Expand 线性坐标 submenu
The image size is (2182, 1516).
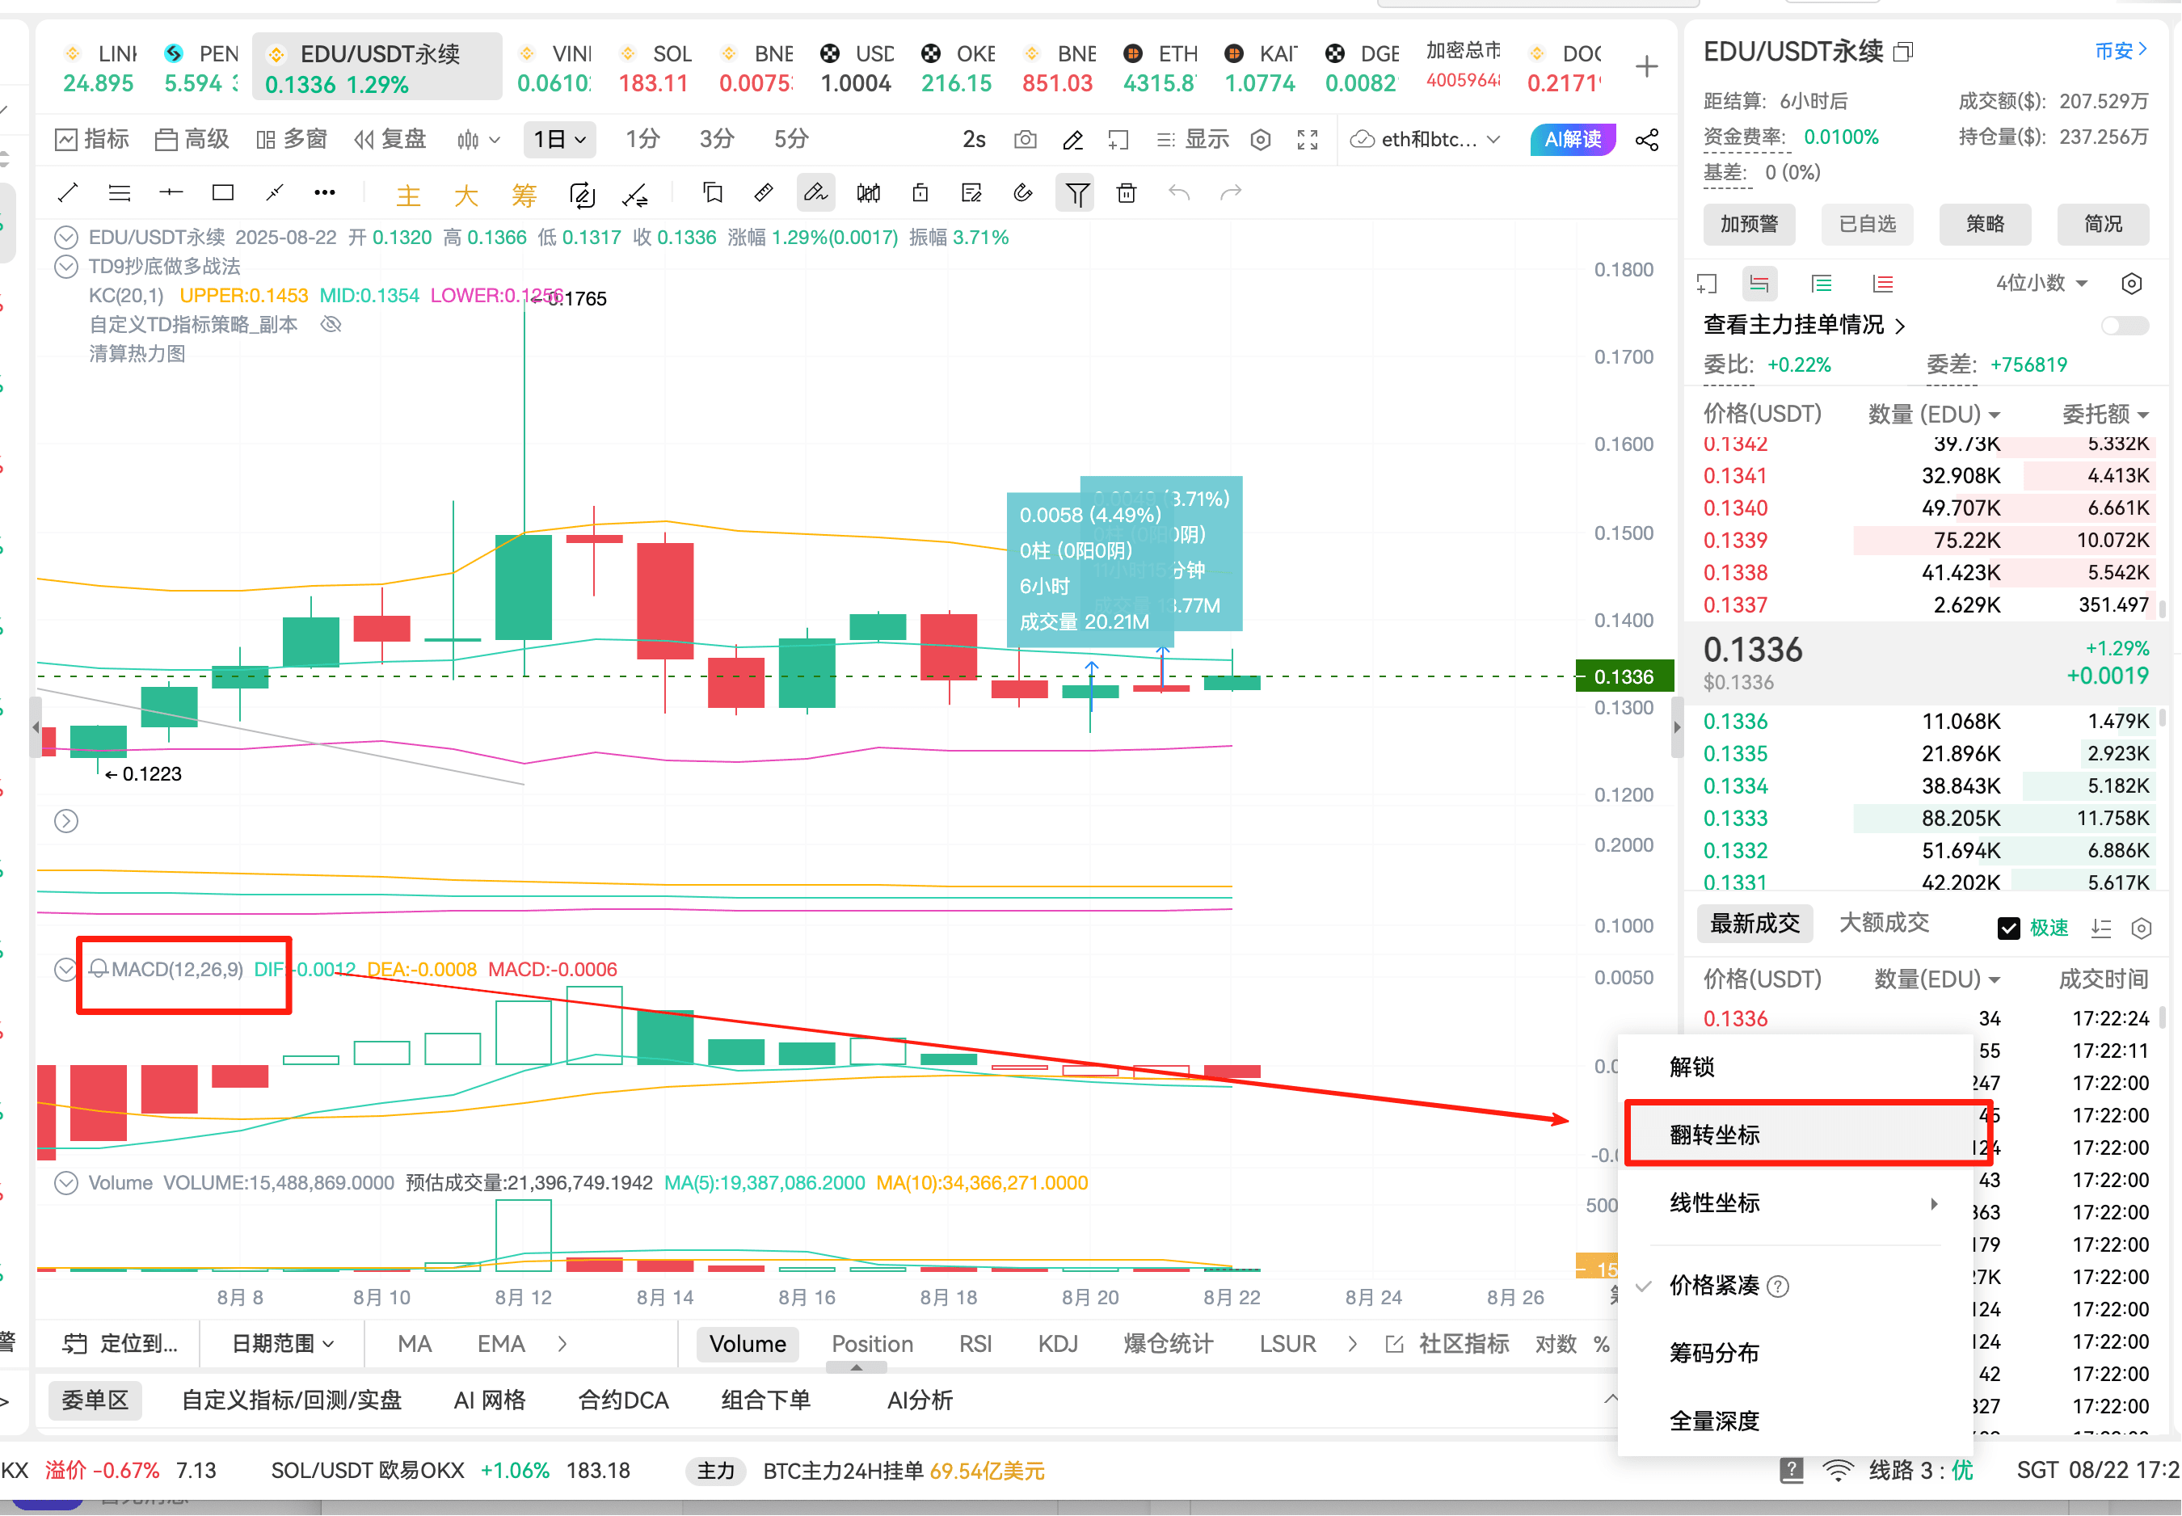1794,1203
